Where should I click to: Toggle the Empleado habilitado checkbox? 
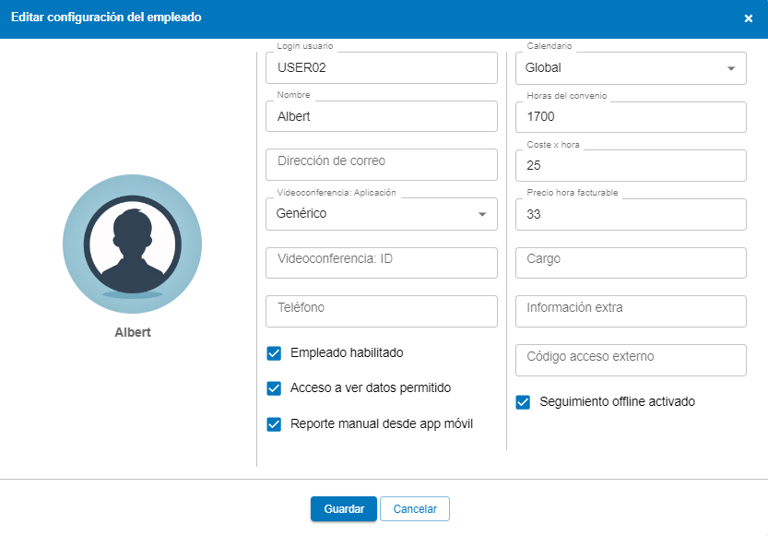coord(274,353)
